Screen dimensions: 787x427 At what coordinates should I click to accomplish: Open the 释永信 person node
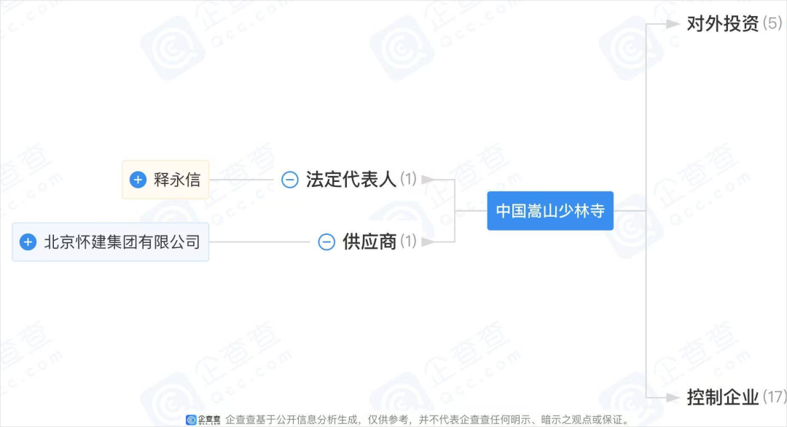tap(165, 180)
